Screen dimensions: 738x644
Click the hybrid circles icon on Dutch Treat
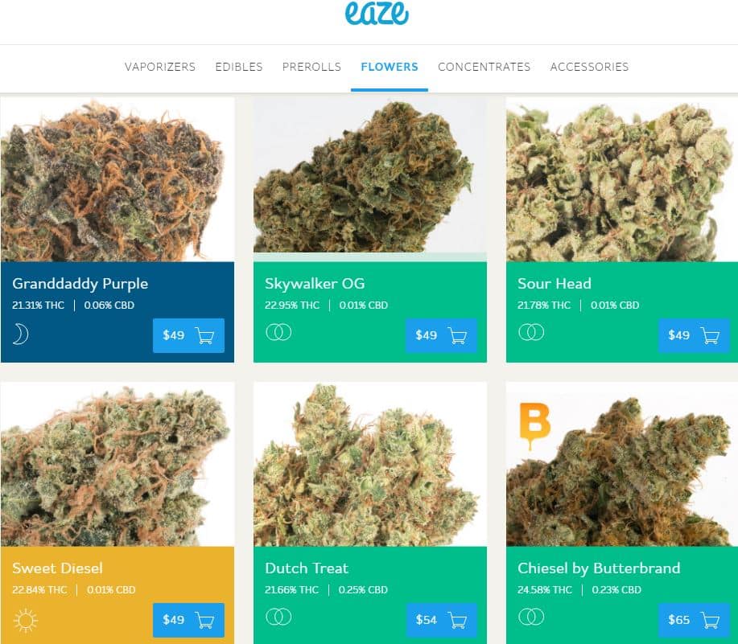278,617
